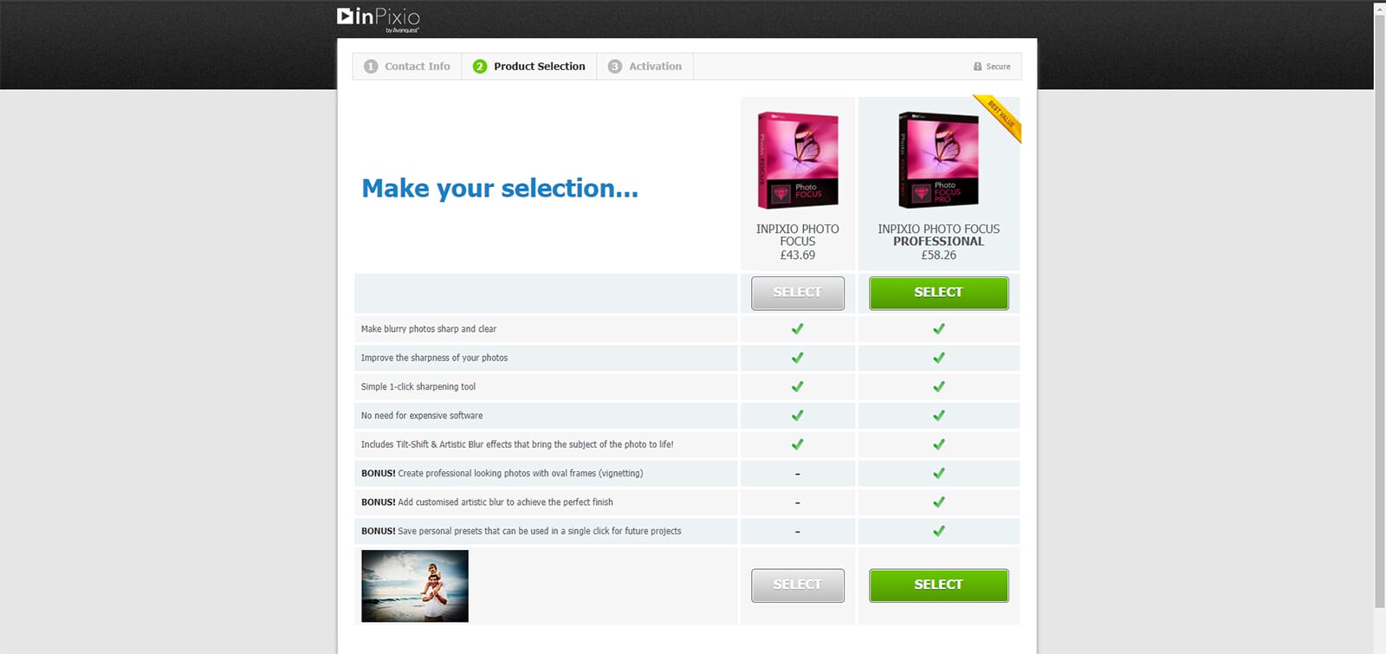The image size is (1386, 654).
Task: Click Professional checkmark for artistic blur bonus
Action: pos(938,502)
